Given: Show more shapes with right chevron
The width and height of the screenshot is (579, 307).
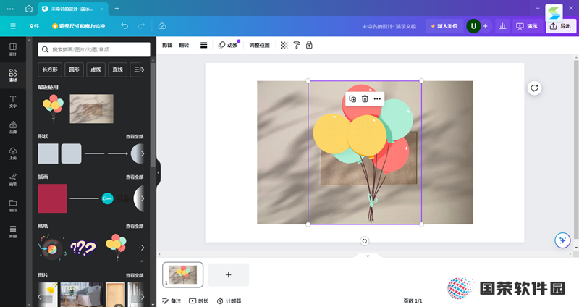Looking at the screenshot, I should 143,153.
